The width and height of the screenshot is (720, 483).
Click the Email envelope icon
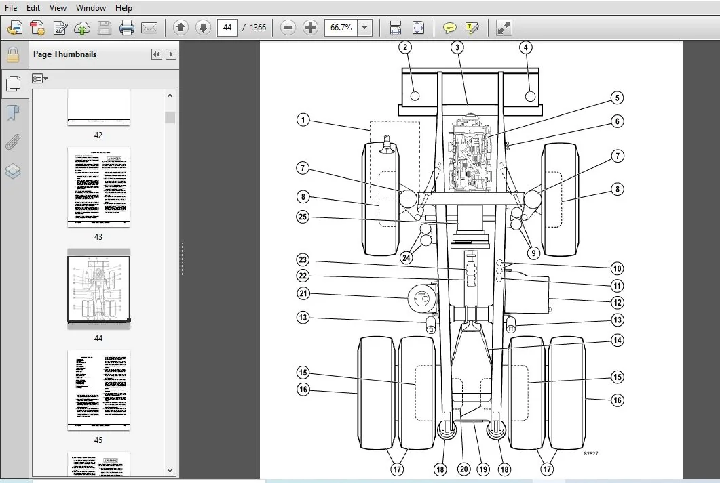tap(149, 28)
